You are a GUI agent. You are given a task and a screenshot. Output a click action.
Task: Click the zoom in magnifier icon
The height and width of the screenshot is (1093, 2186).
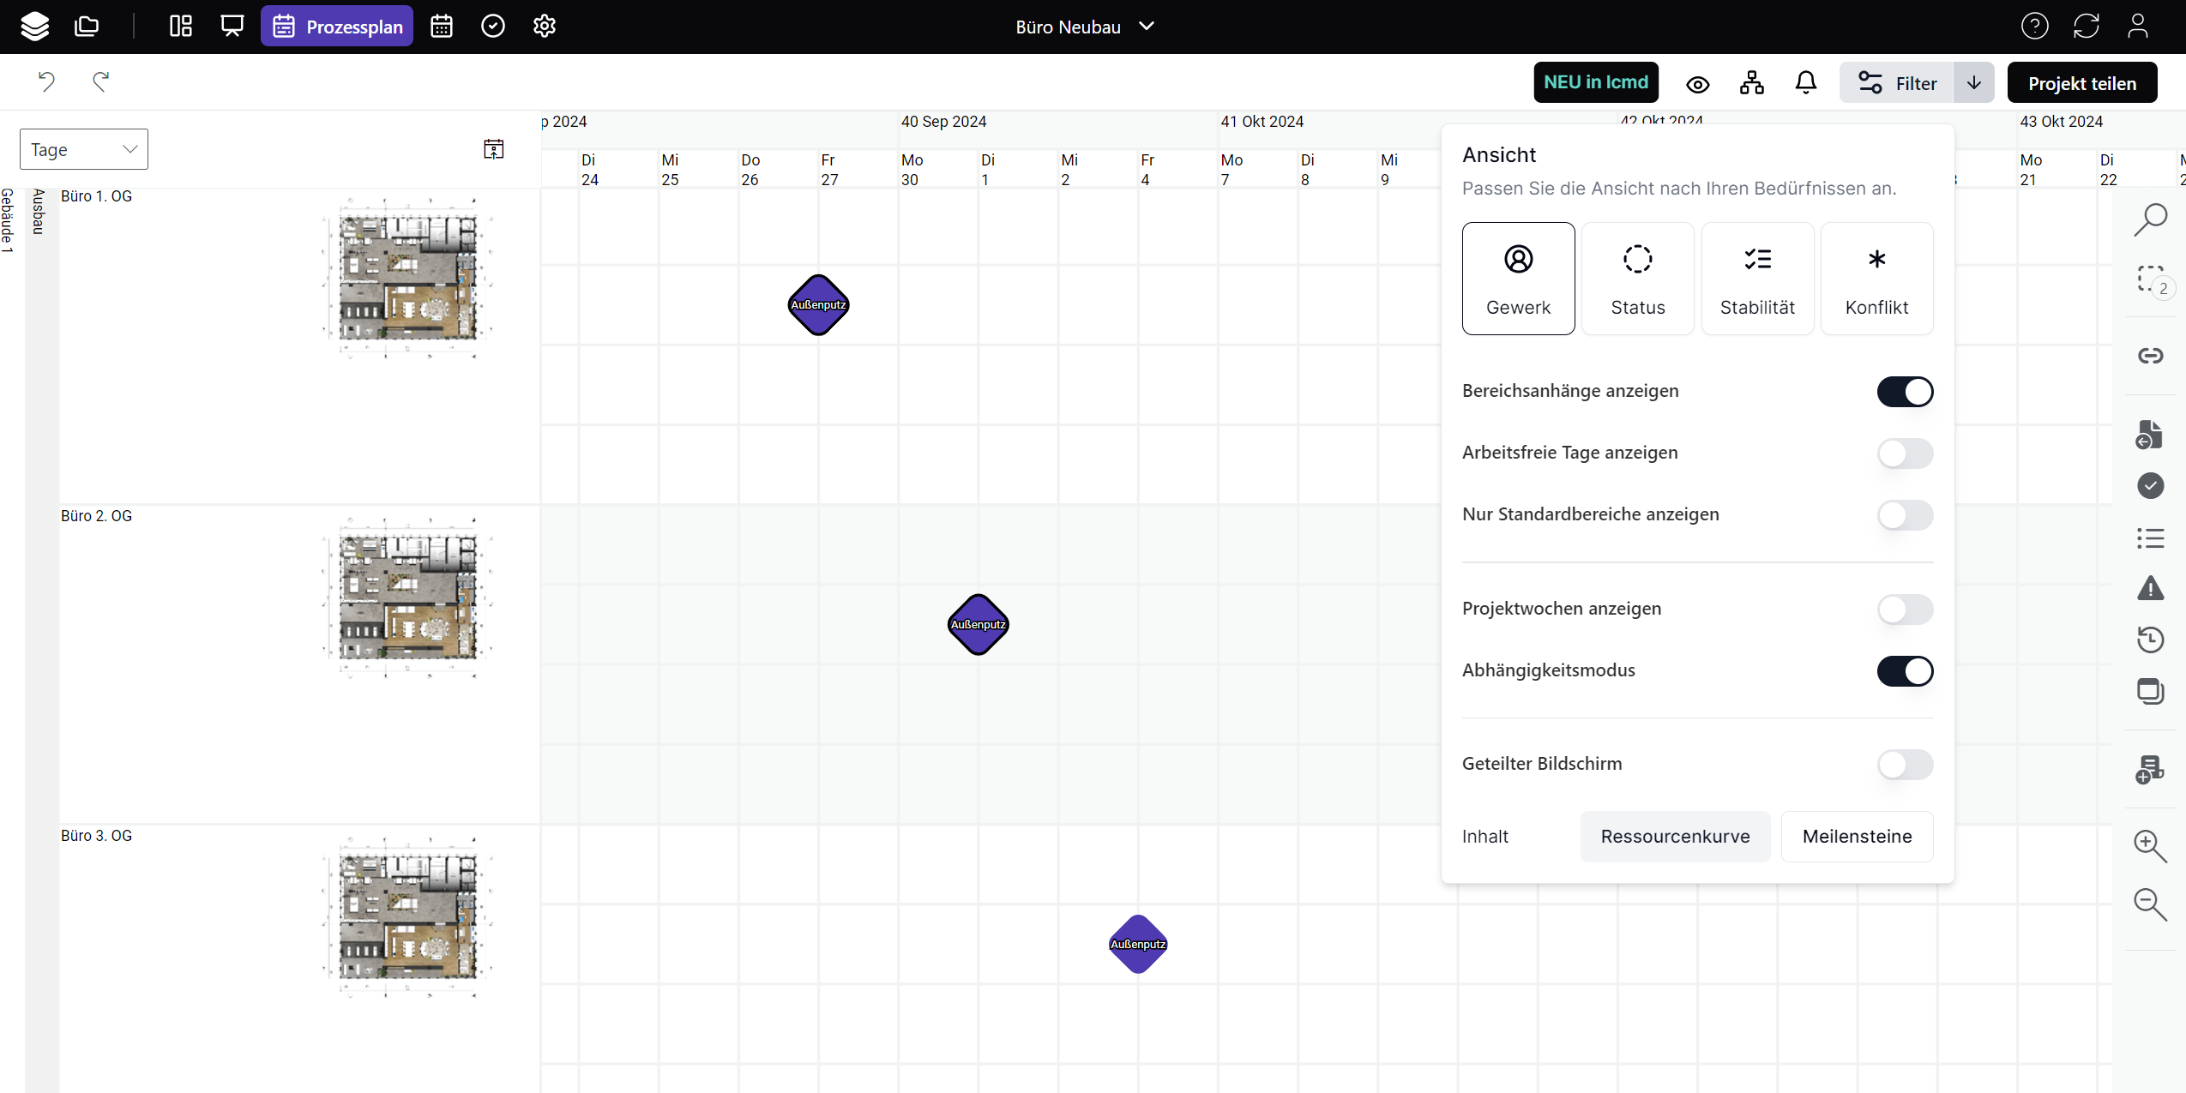(2149, 846)
